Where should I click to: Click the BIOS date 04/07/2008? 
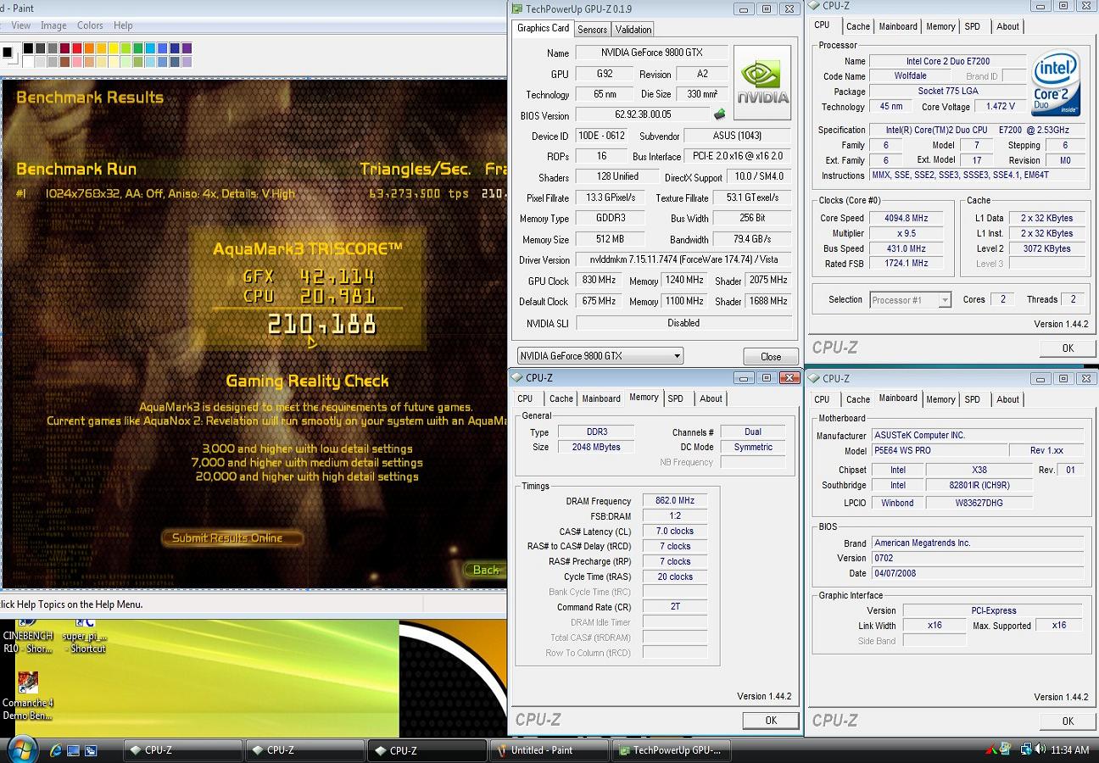tap(978, 573)
